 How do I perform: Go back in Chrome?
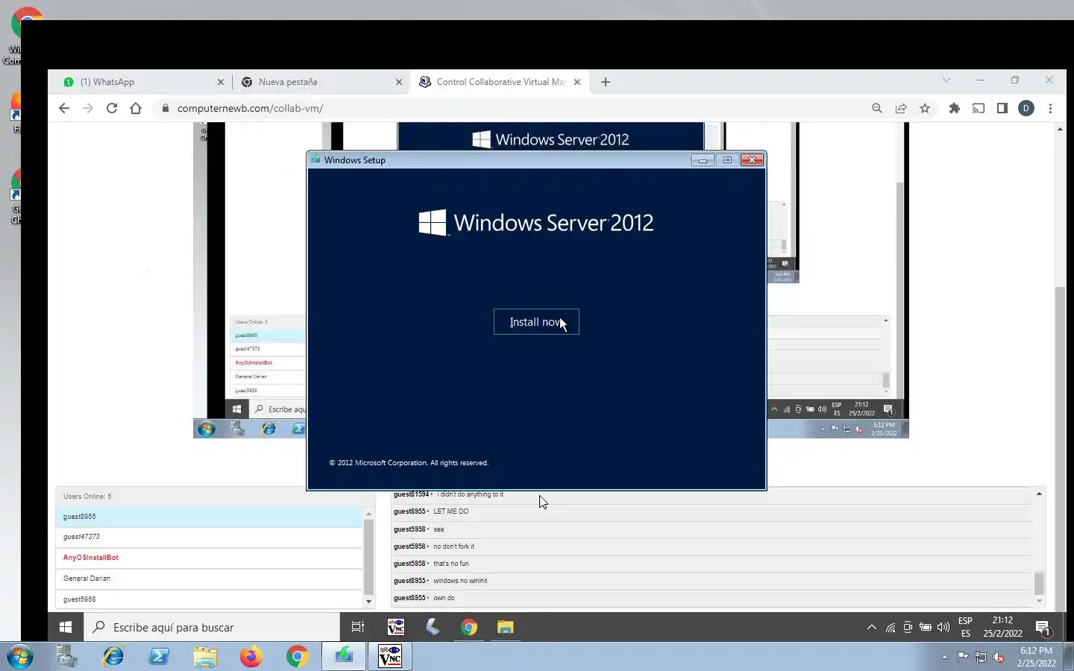click(x=64, y=108)
